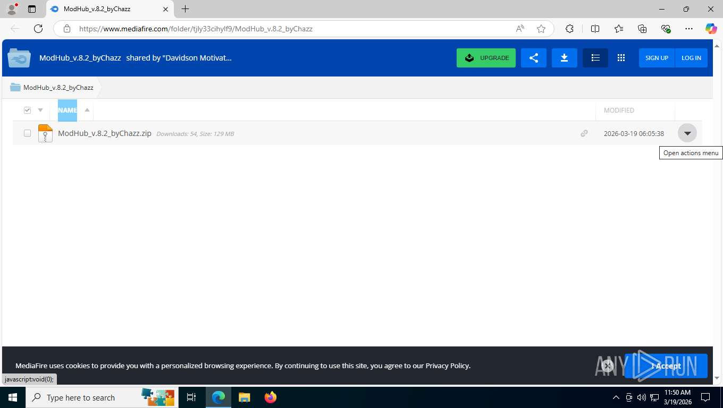Open File Explorer from taskbar
723x408 pixels.
(244, 397)
